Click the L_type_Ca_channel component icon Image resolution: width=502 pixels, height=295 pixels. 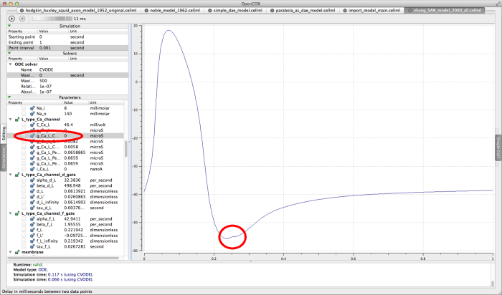click(18, 119)
